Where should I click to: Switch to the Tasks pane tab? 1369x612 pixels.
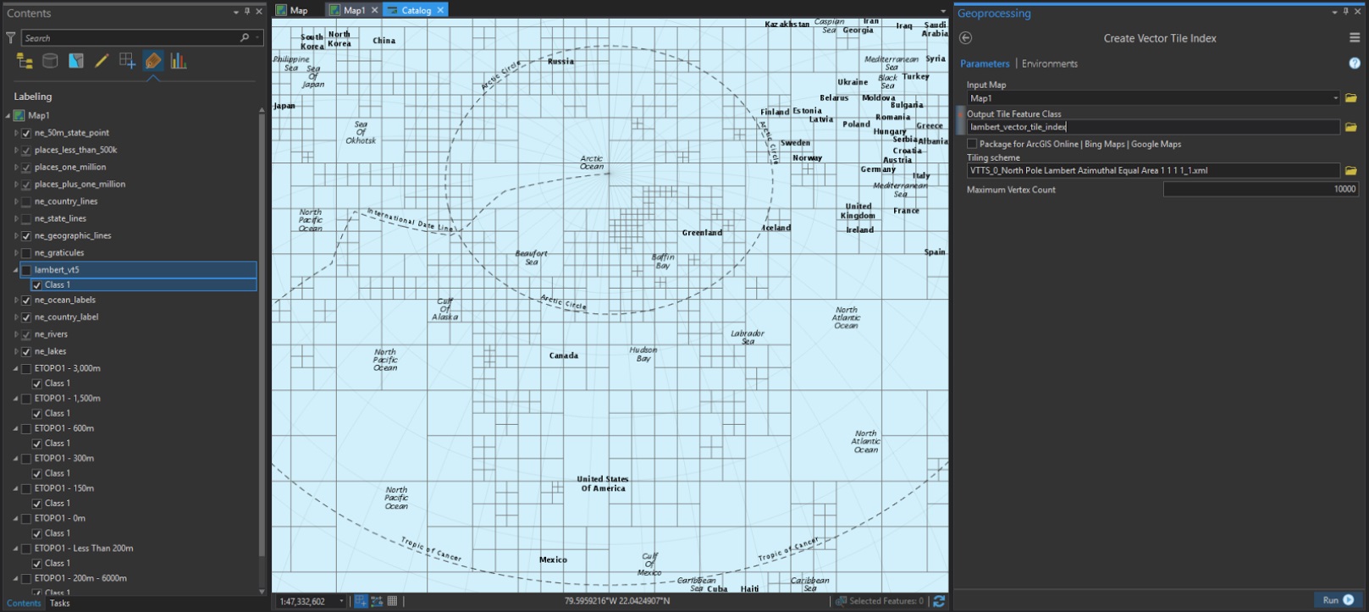point(59,604)
